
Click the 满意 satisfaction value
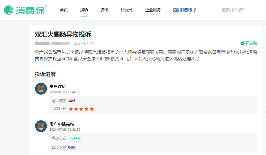(x=72, y=101)
